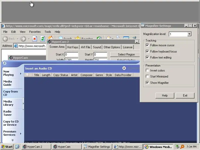
Task: Click the Stop icon in Internet Explorer toolbar
Action: tap(34, 39)
